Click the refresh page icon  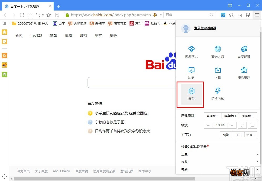[x=22, y=15]
